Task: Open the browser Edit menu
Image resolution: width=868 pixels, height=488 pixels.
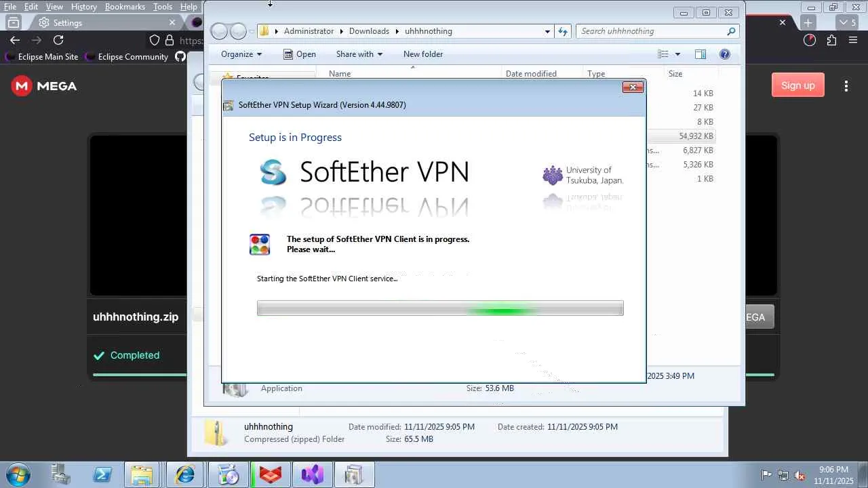Action: (31, 7)
